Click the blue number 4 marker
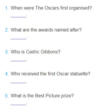 [7, 74]
